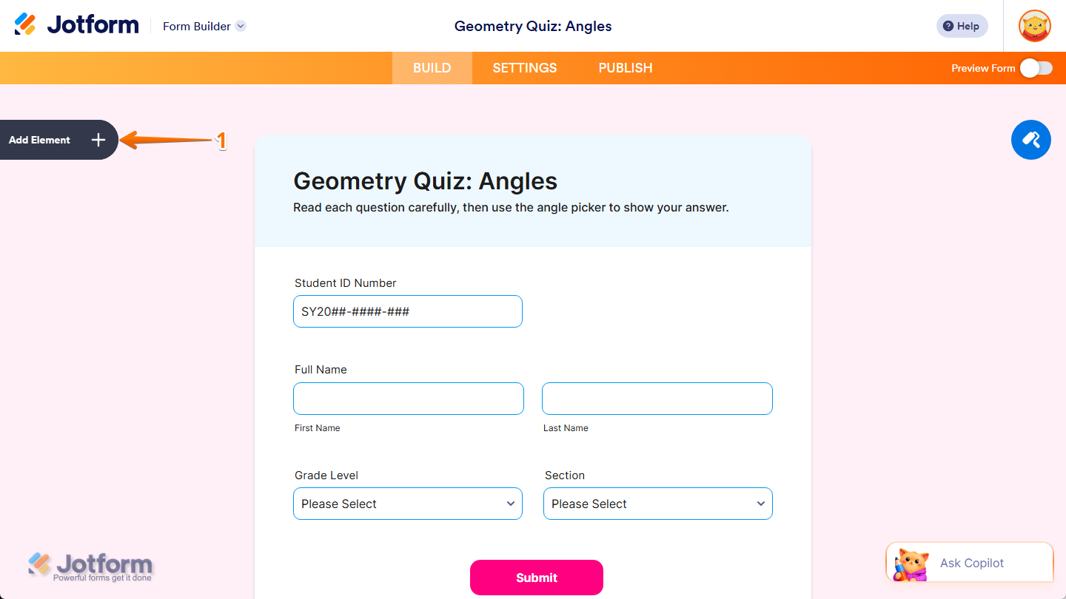Image resolution: width=1066 pixels, height=599 pixels.
Task: Click the orange arrow annotation labeled 1
Action: coord(170,139)
